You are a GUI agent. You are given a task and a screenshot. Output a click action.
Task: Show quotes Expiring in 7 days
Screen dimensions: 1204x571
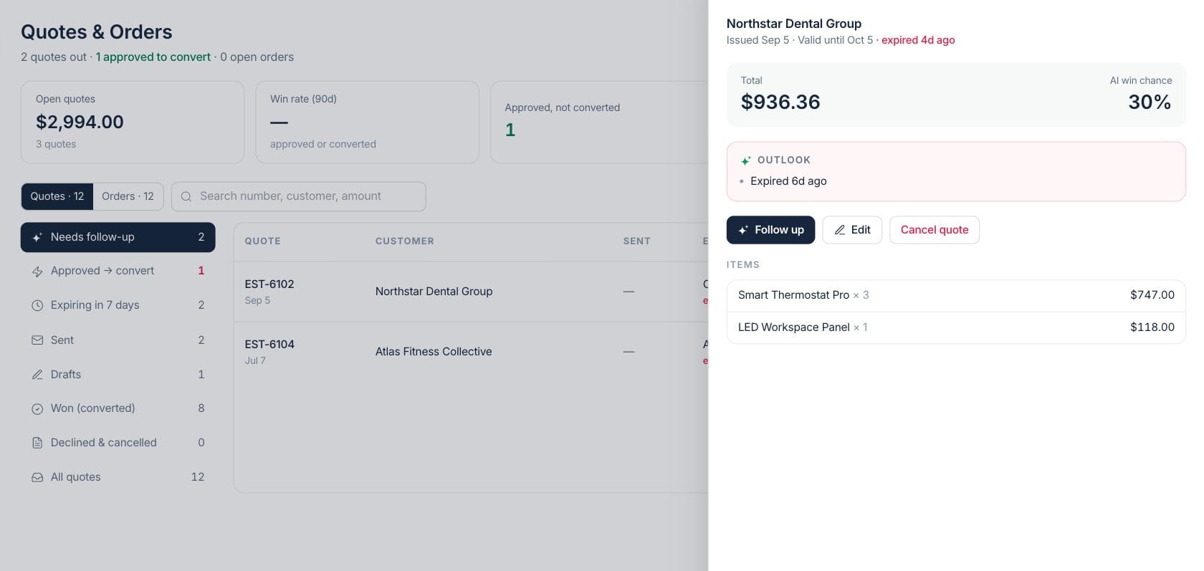click(118, 305)
